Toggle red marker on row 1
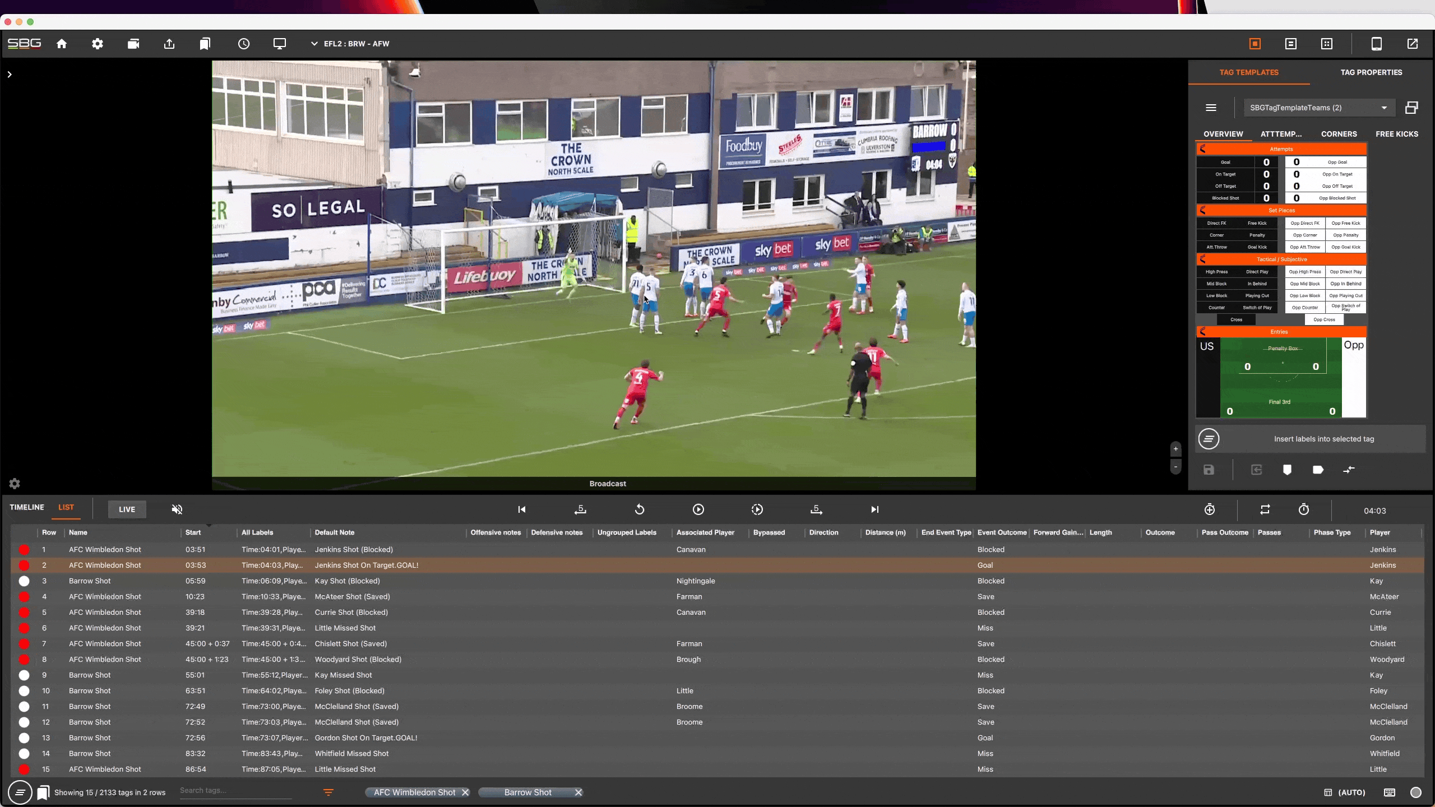Image resolution: width=1435 pixels, height=807 pixels. 24,550
